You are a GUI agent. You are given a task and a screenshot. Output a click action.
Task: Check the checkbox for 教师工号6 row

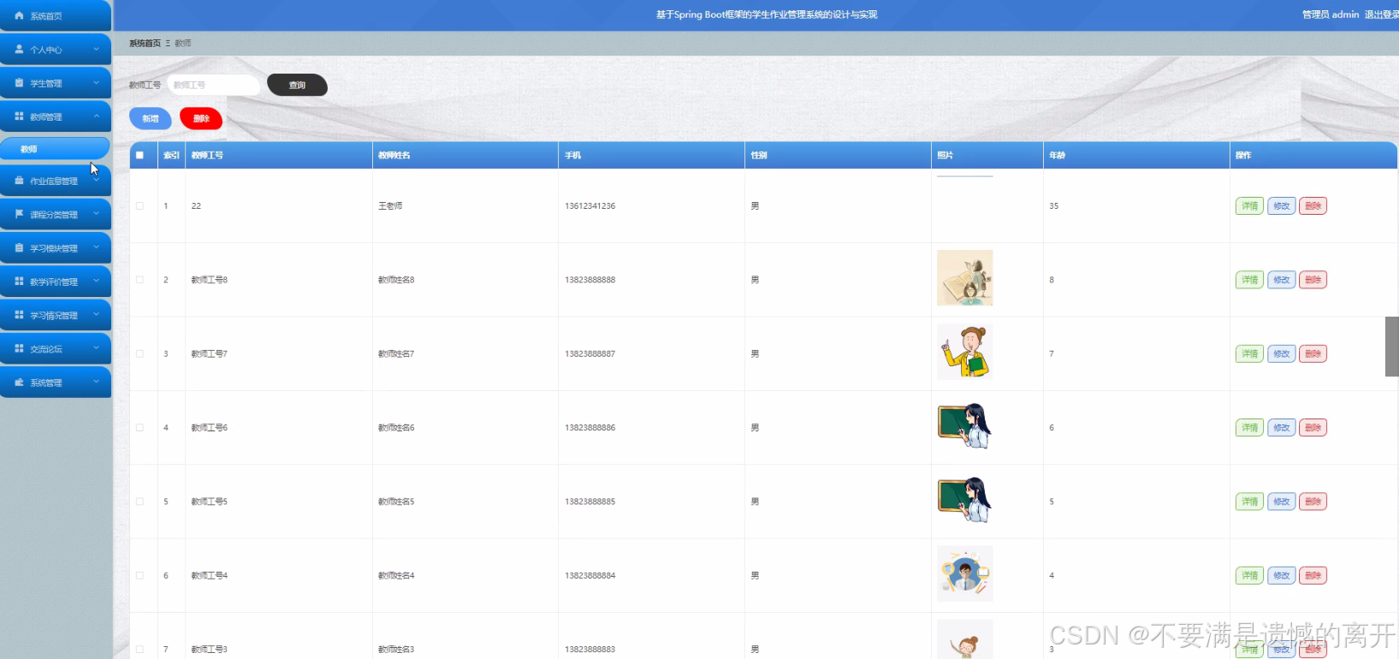coord(139,427)
